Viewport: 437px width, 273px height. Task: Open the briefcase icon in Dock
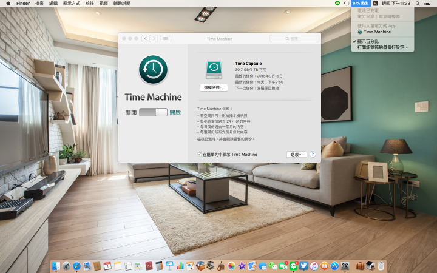[360, 266]
